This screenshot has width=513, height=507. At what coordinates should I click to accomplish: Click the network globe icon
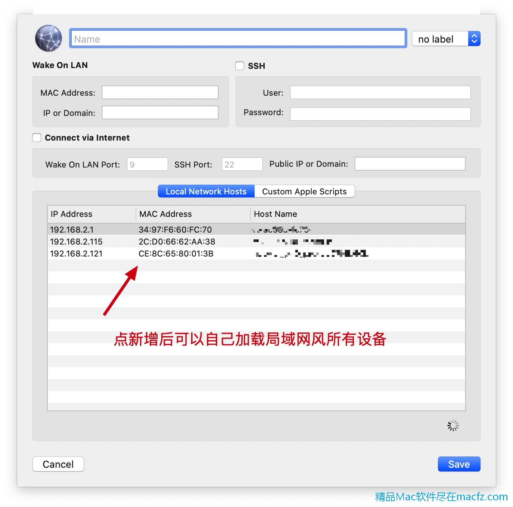[x=49, y=39]
